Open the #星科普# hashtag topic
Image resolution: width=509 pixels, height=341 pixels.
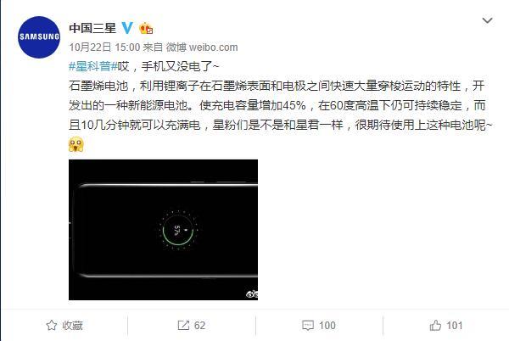point(92,66)
